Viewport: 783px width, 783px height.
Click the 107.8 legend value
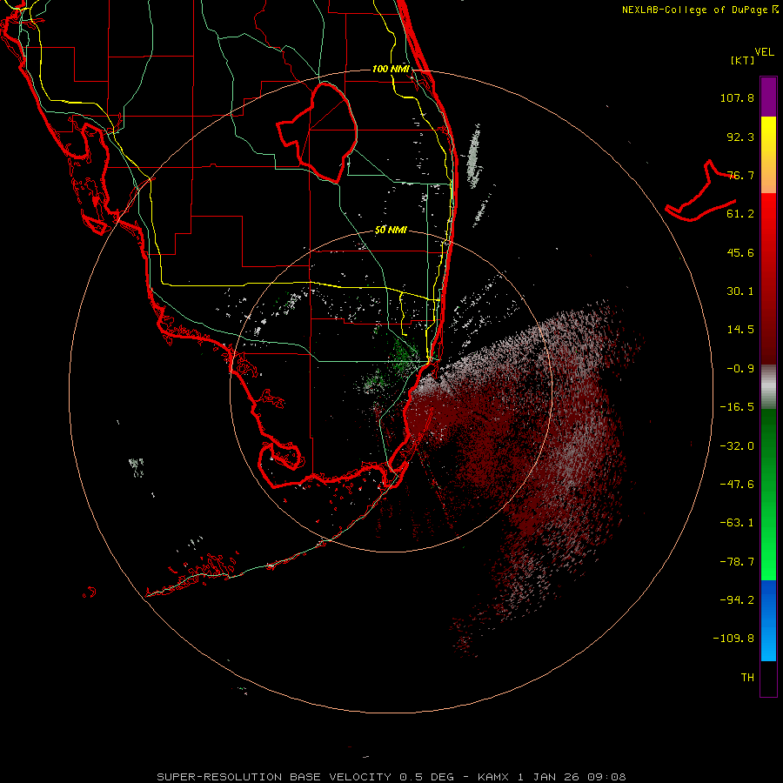(x=737, y=97)
